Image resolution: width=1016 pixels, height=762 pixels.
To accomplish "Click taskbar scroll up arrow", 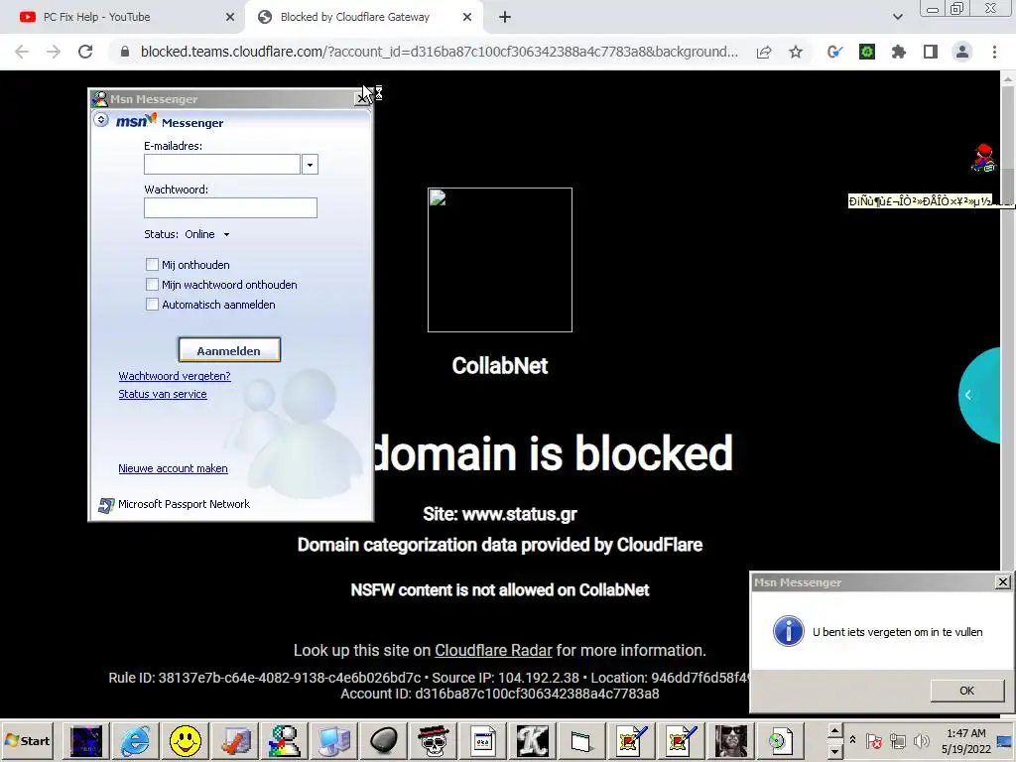I will (x=834, y=731).
